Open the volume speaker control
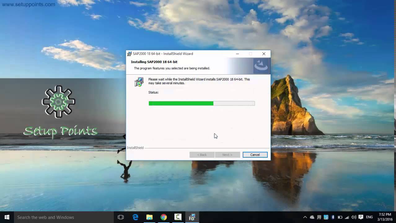Image resolution: width=396 pixels, height=223 pixels. (354, 217)
